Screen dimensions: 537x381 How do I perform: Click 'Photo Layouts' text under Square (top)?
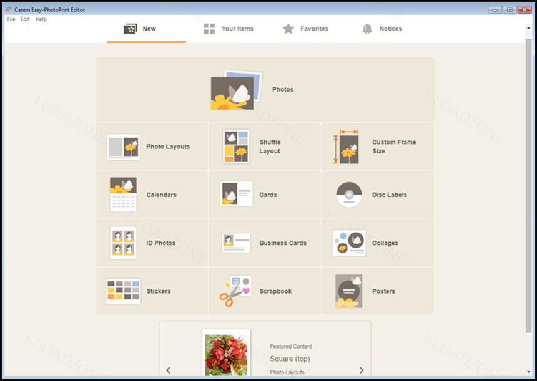click(287, 372)
